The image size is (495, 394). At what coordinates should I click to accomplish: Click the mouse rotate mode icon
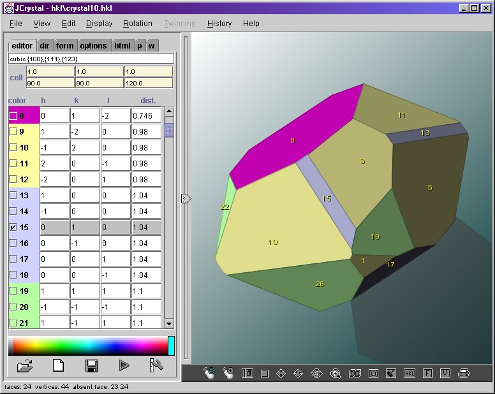point(209,373)
